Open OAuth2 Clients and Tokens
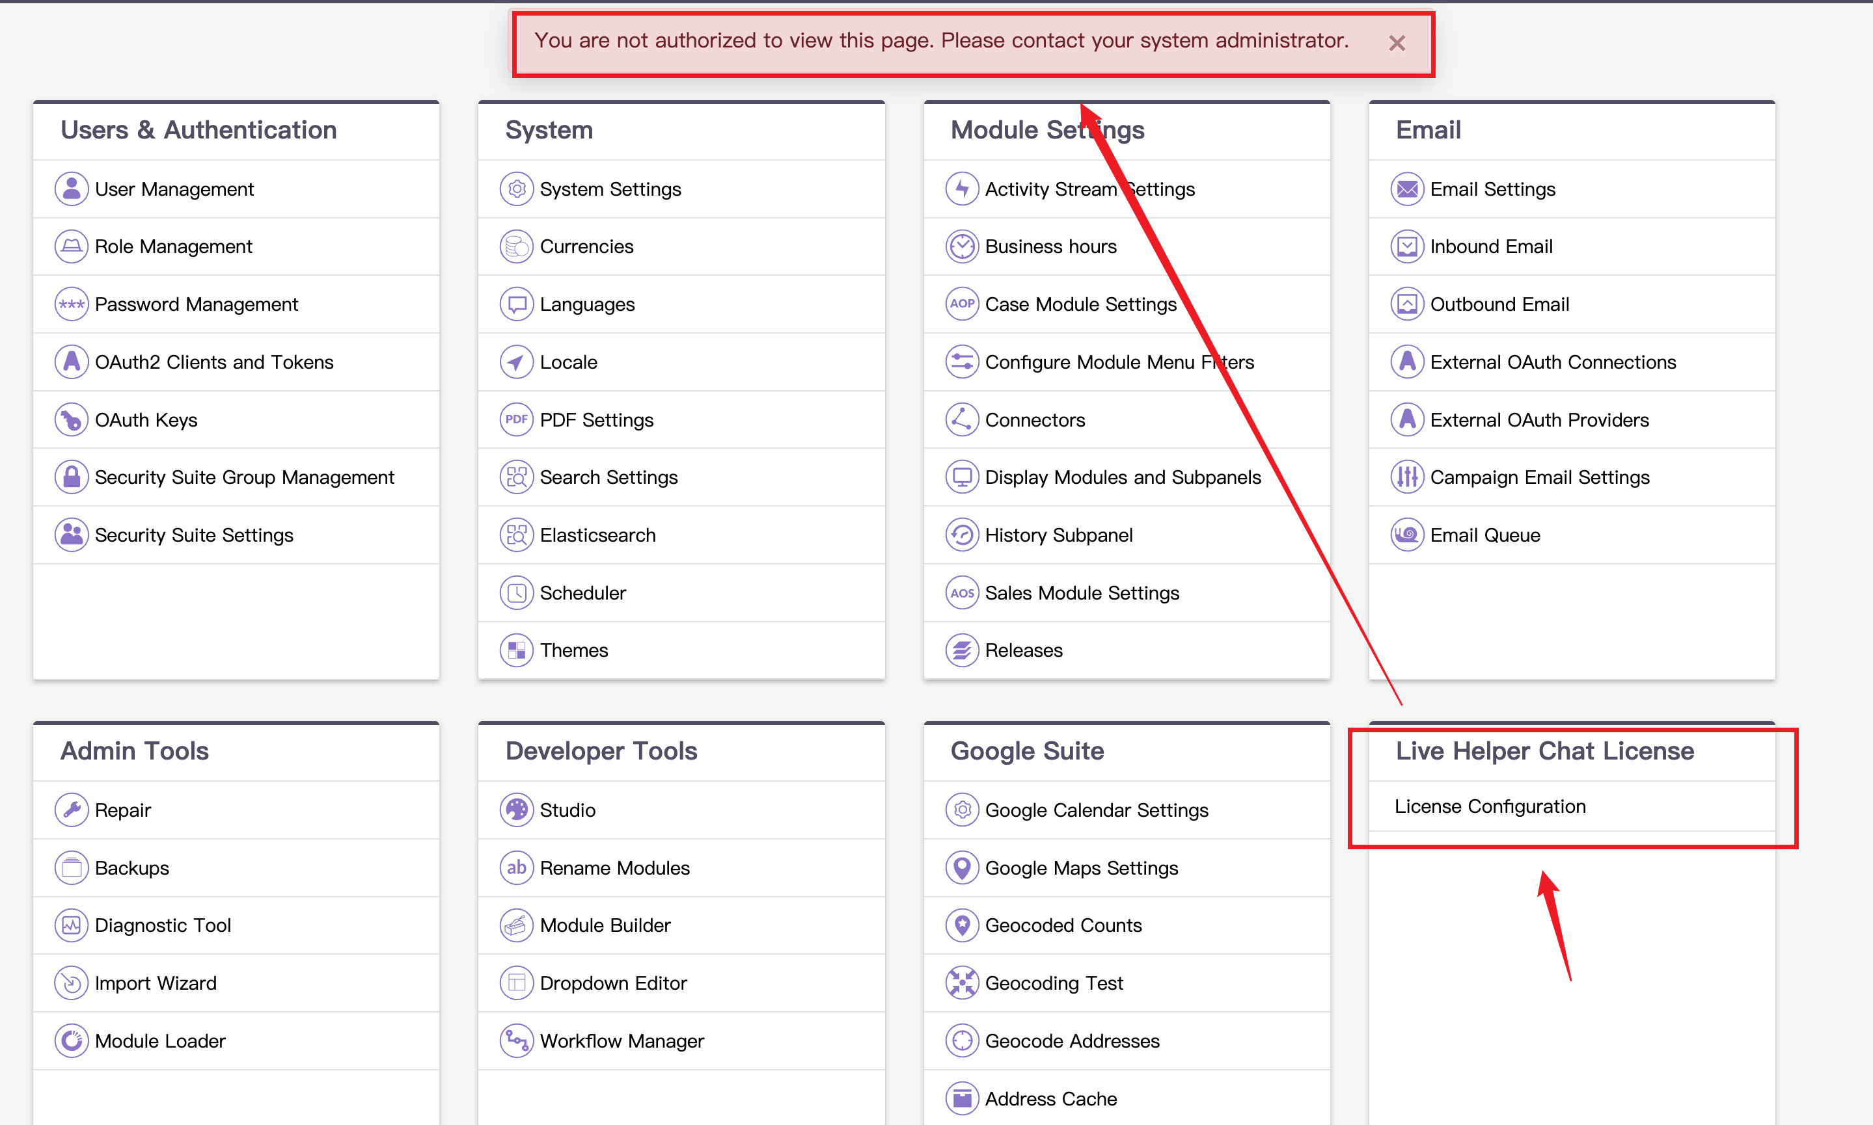 214,362
